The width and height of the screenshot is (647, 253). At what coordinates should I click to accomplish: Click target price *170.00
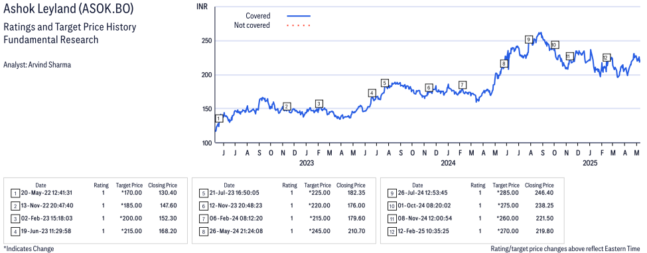[131, 193]
